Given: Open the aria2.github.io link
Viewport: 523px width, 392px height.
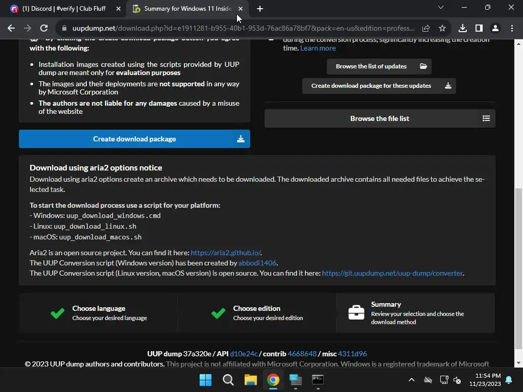Looking at the screenshot, I should tap(226, 253).
